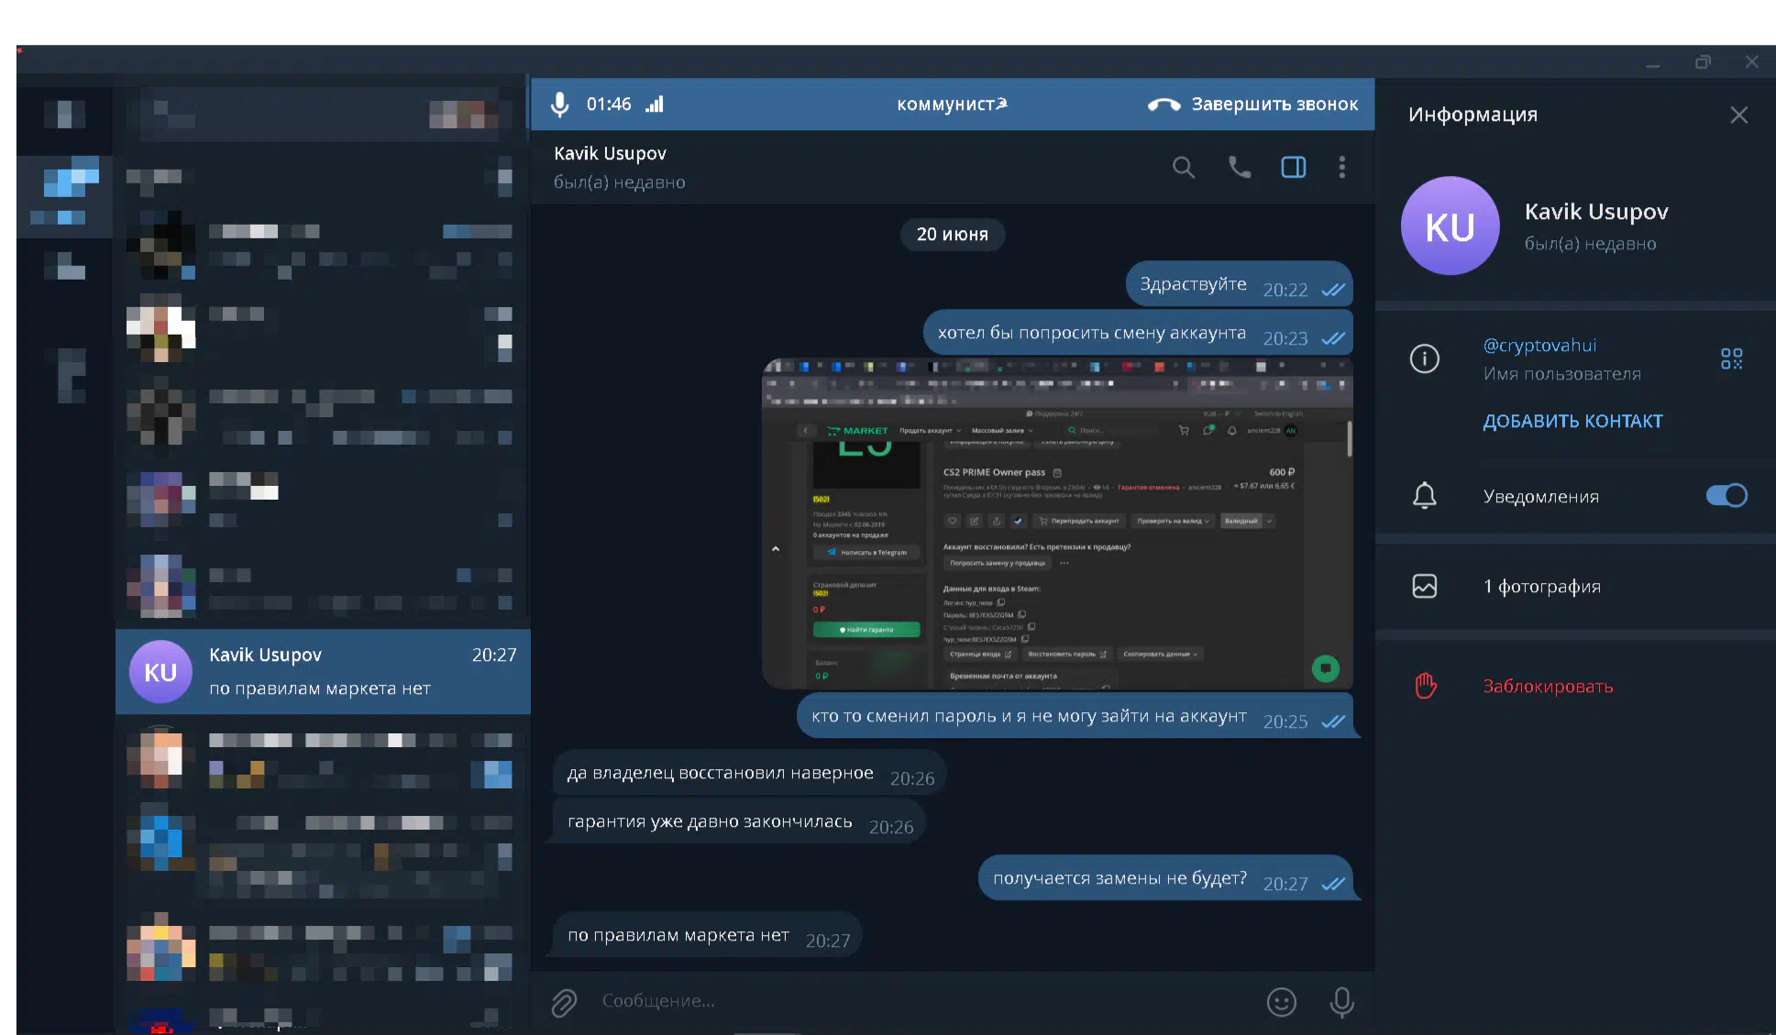This screenshot has height=1035, width=1776.
Task: Toggle the Уведомления switch
Action: (1726, 496)
